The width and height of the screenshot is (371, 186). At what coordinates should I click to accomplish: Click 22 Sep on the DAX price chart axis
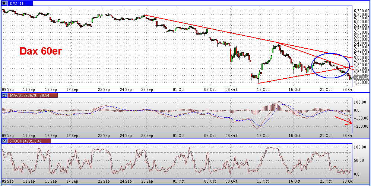tap(104, 89)
